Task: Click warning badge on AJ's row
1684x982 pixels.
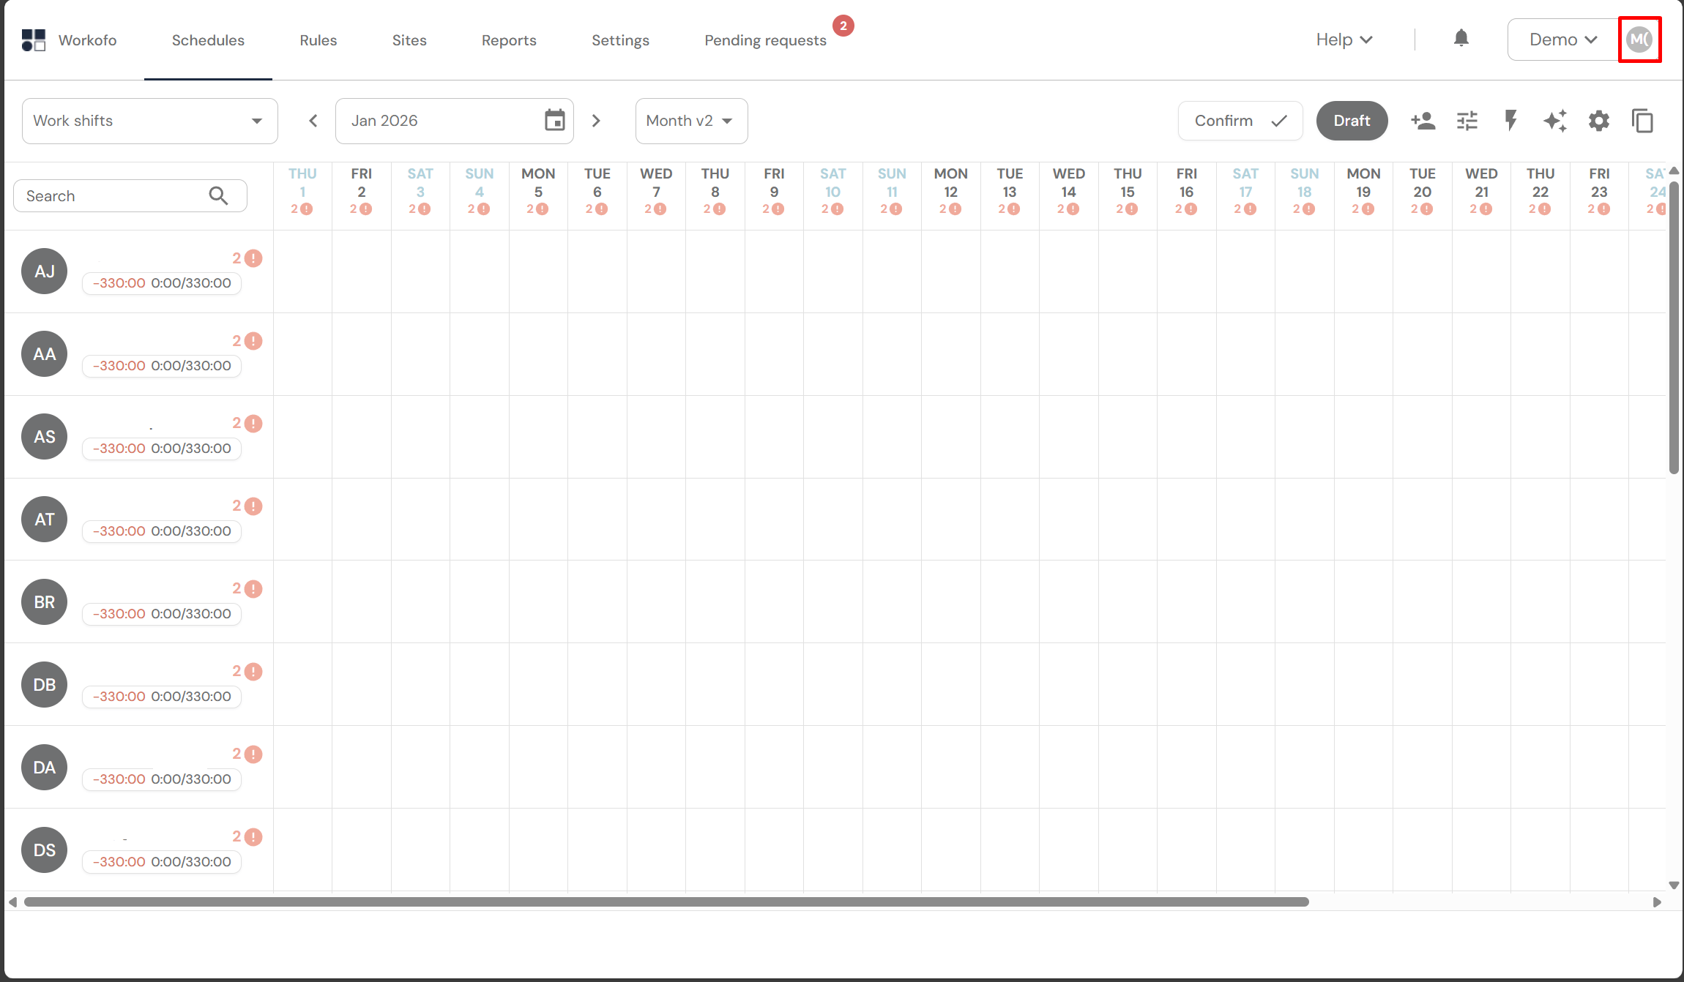Action: click(253, 258)
